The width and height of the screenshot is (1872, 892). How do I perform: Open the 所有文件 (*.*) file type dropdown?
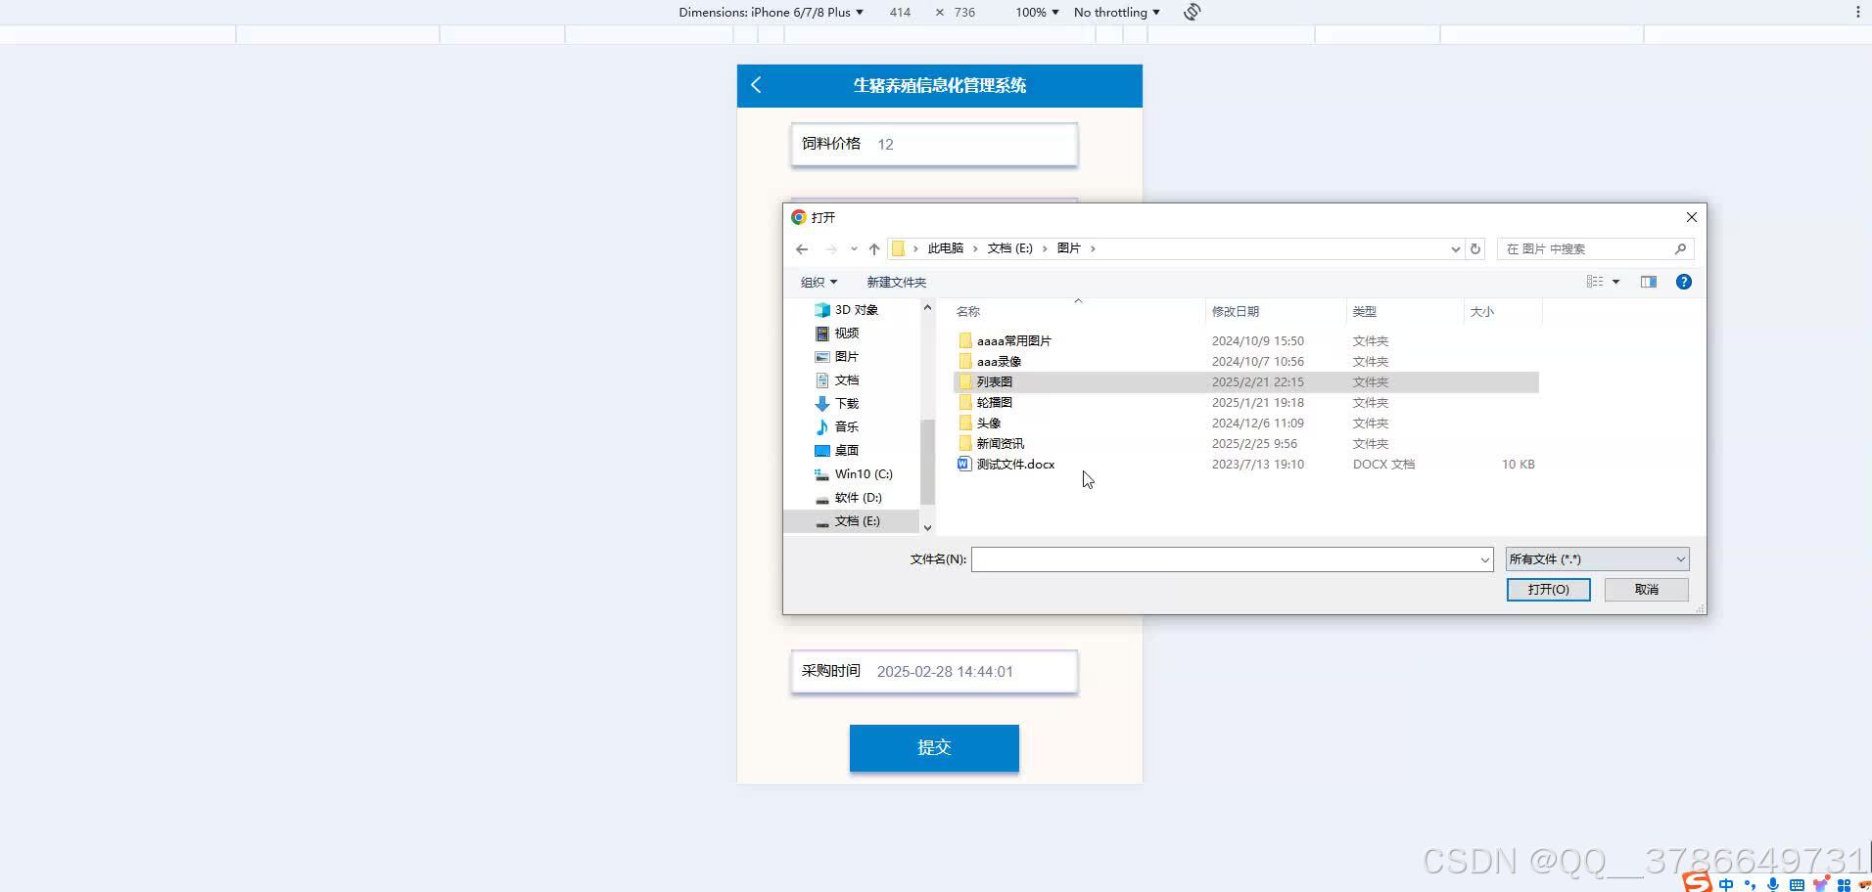point(1594,558)
